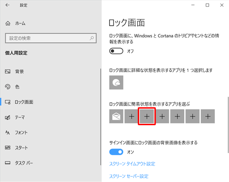Viewport: 229px width, 182px height.
Task: Add app in third plus tile after mail
Action: pyautogui.click(x=162, y=116)
